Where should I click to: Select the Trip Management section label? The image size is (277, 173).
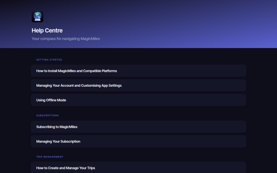tap(50, 157)
